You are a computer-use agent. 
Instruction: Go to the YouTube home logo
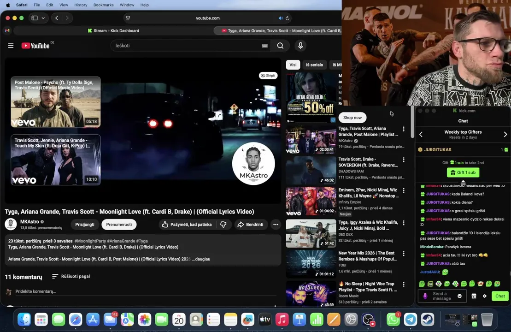(x=35, y=46)
